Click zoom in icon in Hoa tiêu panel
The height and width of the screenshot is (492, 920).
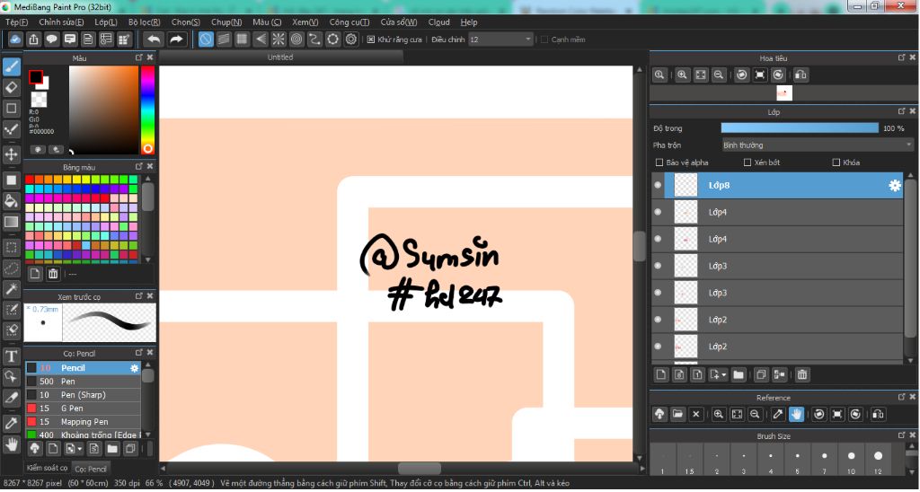(x=682, y=75)
